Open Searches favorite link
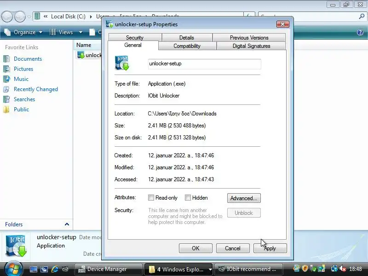Image resolution: width=368 pixels, height=276 pixels. [x=24, y=99]
